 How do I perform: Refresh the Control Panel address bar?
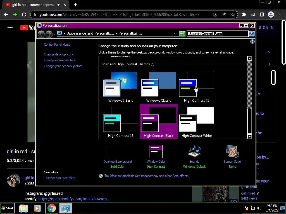(x=182, y=34)
